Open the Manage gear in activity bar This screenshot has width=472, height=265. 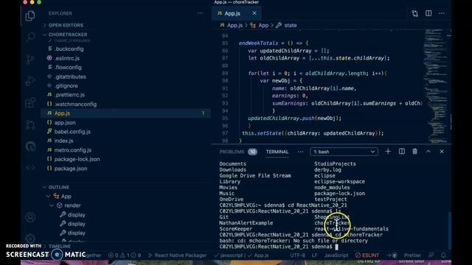tap(30, 239)
